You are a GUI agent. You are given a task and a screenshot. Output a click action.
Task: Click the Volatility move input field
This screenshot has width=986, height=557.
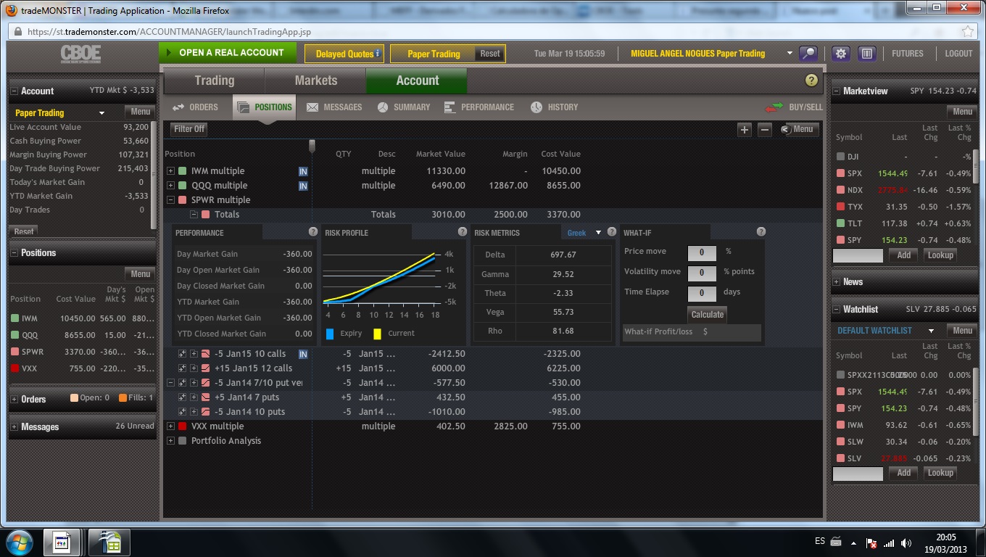click(x=702, y=273)
